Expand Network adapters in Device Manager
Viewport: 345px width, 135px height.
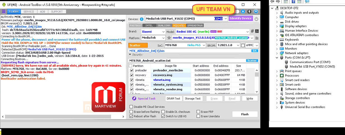[277, 53]
